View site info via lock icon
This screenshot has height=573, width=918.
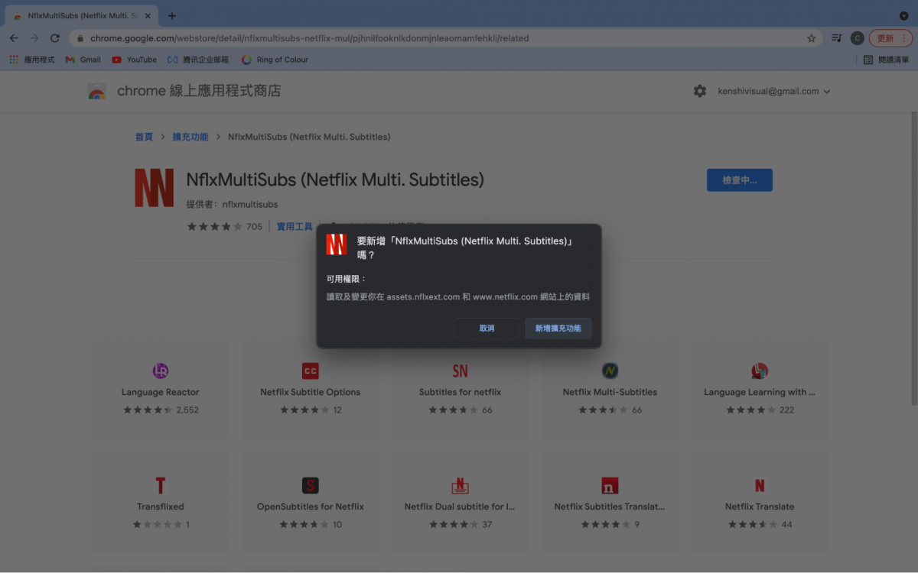point(80,38)
